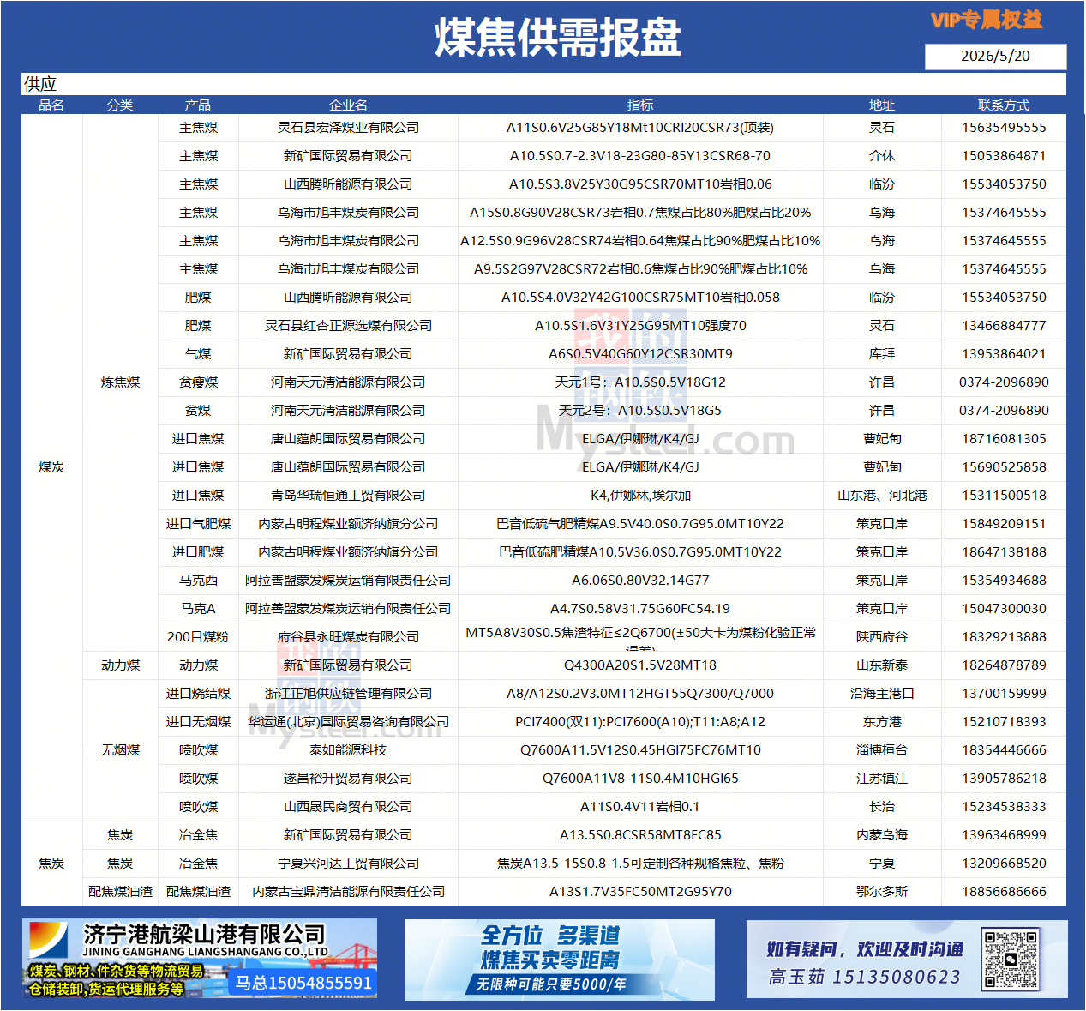Screen dimensions: 1086x1011
Task: Open the 济宁港航梁山港 advertisement banner
Action: point(199,959)
